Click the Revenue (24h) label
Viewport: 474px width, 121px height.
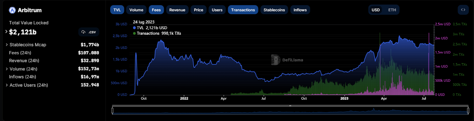click(24, 60)
